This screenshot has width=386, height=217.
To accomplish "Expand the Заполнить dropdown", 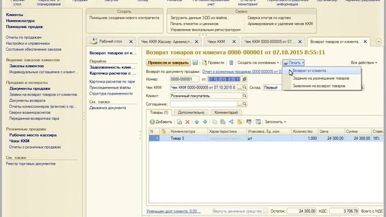I will point(275,122).
